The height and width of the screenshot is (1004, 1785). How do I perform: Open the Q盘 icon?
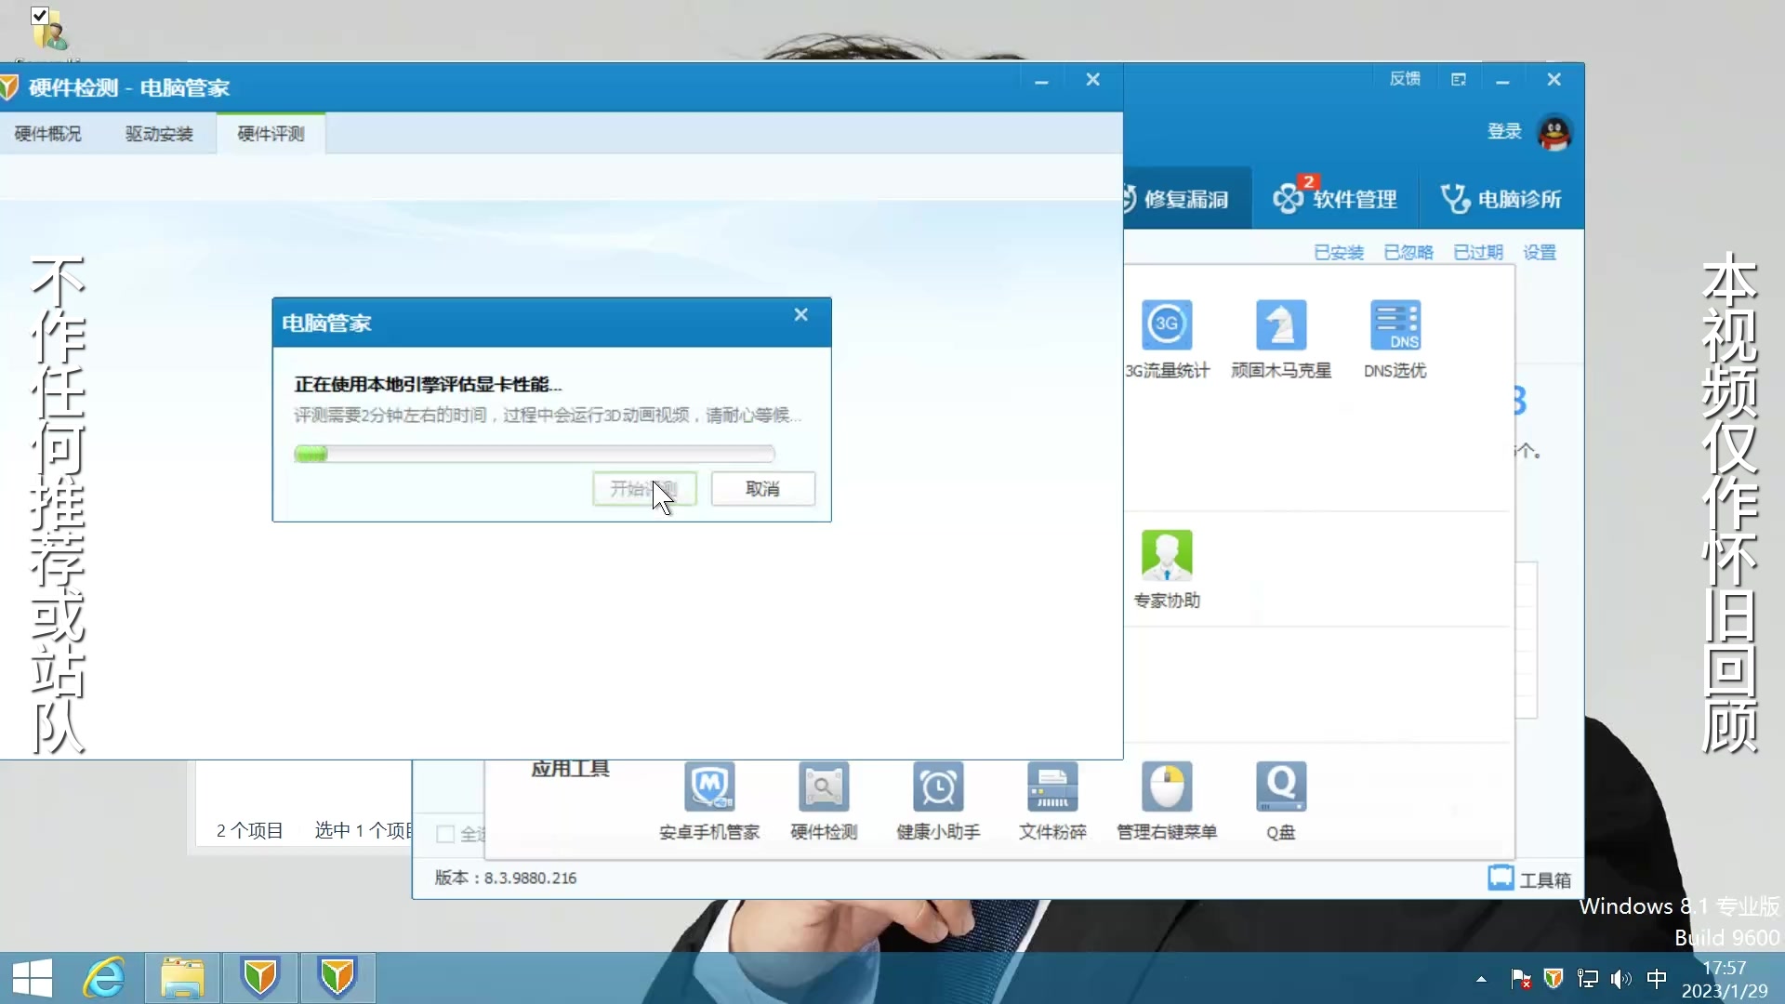point(1281,786)
